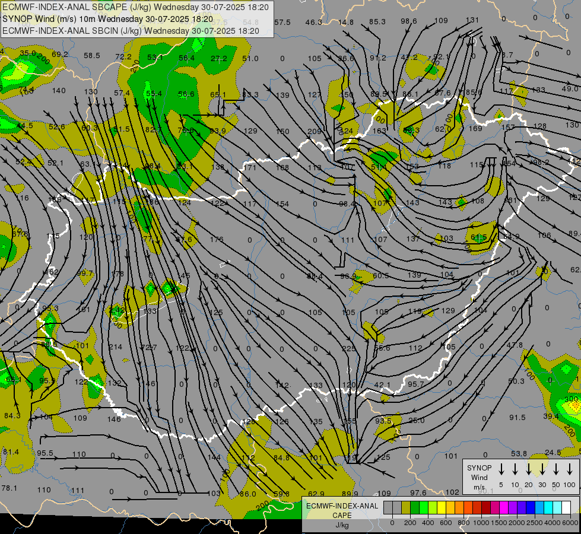
Task: Select the white swatch in CAPE legend
Action: click(x=566, y=507)
